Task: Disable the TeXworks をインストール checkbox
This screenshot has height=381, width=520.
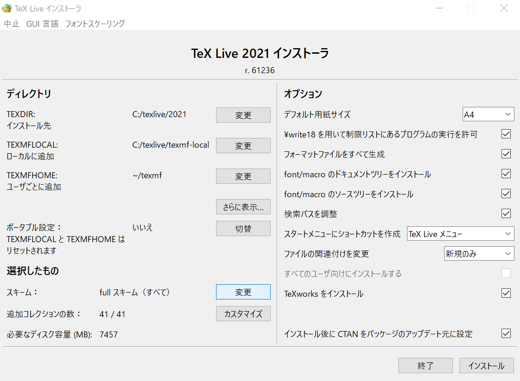Action: 506,294
